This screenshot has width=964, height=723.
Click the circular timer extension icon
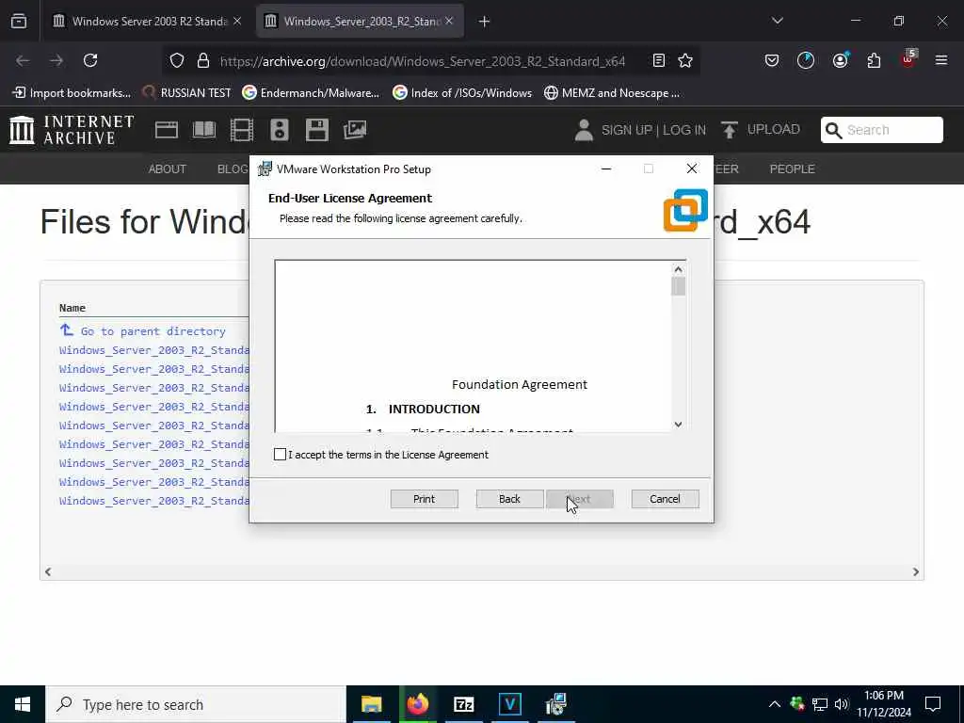tap(806, 60)
